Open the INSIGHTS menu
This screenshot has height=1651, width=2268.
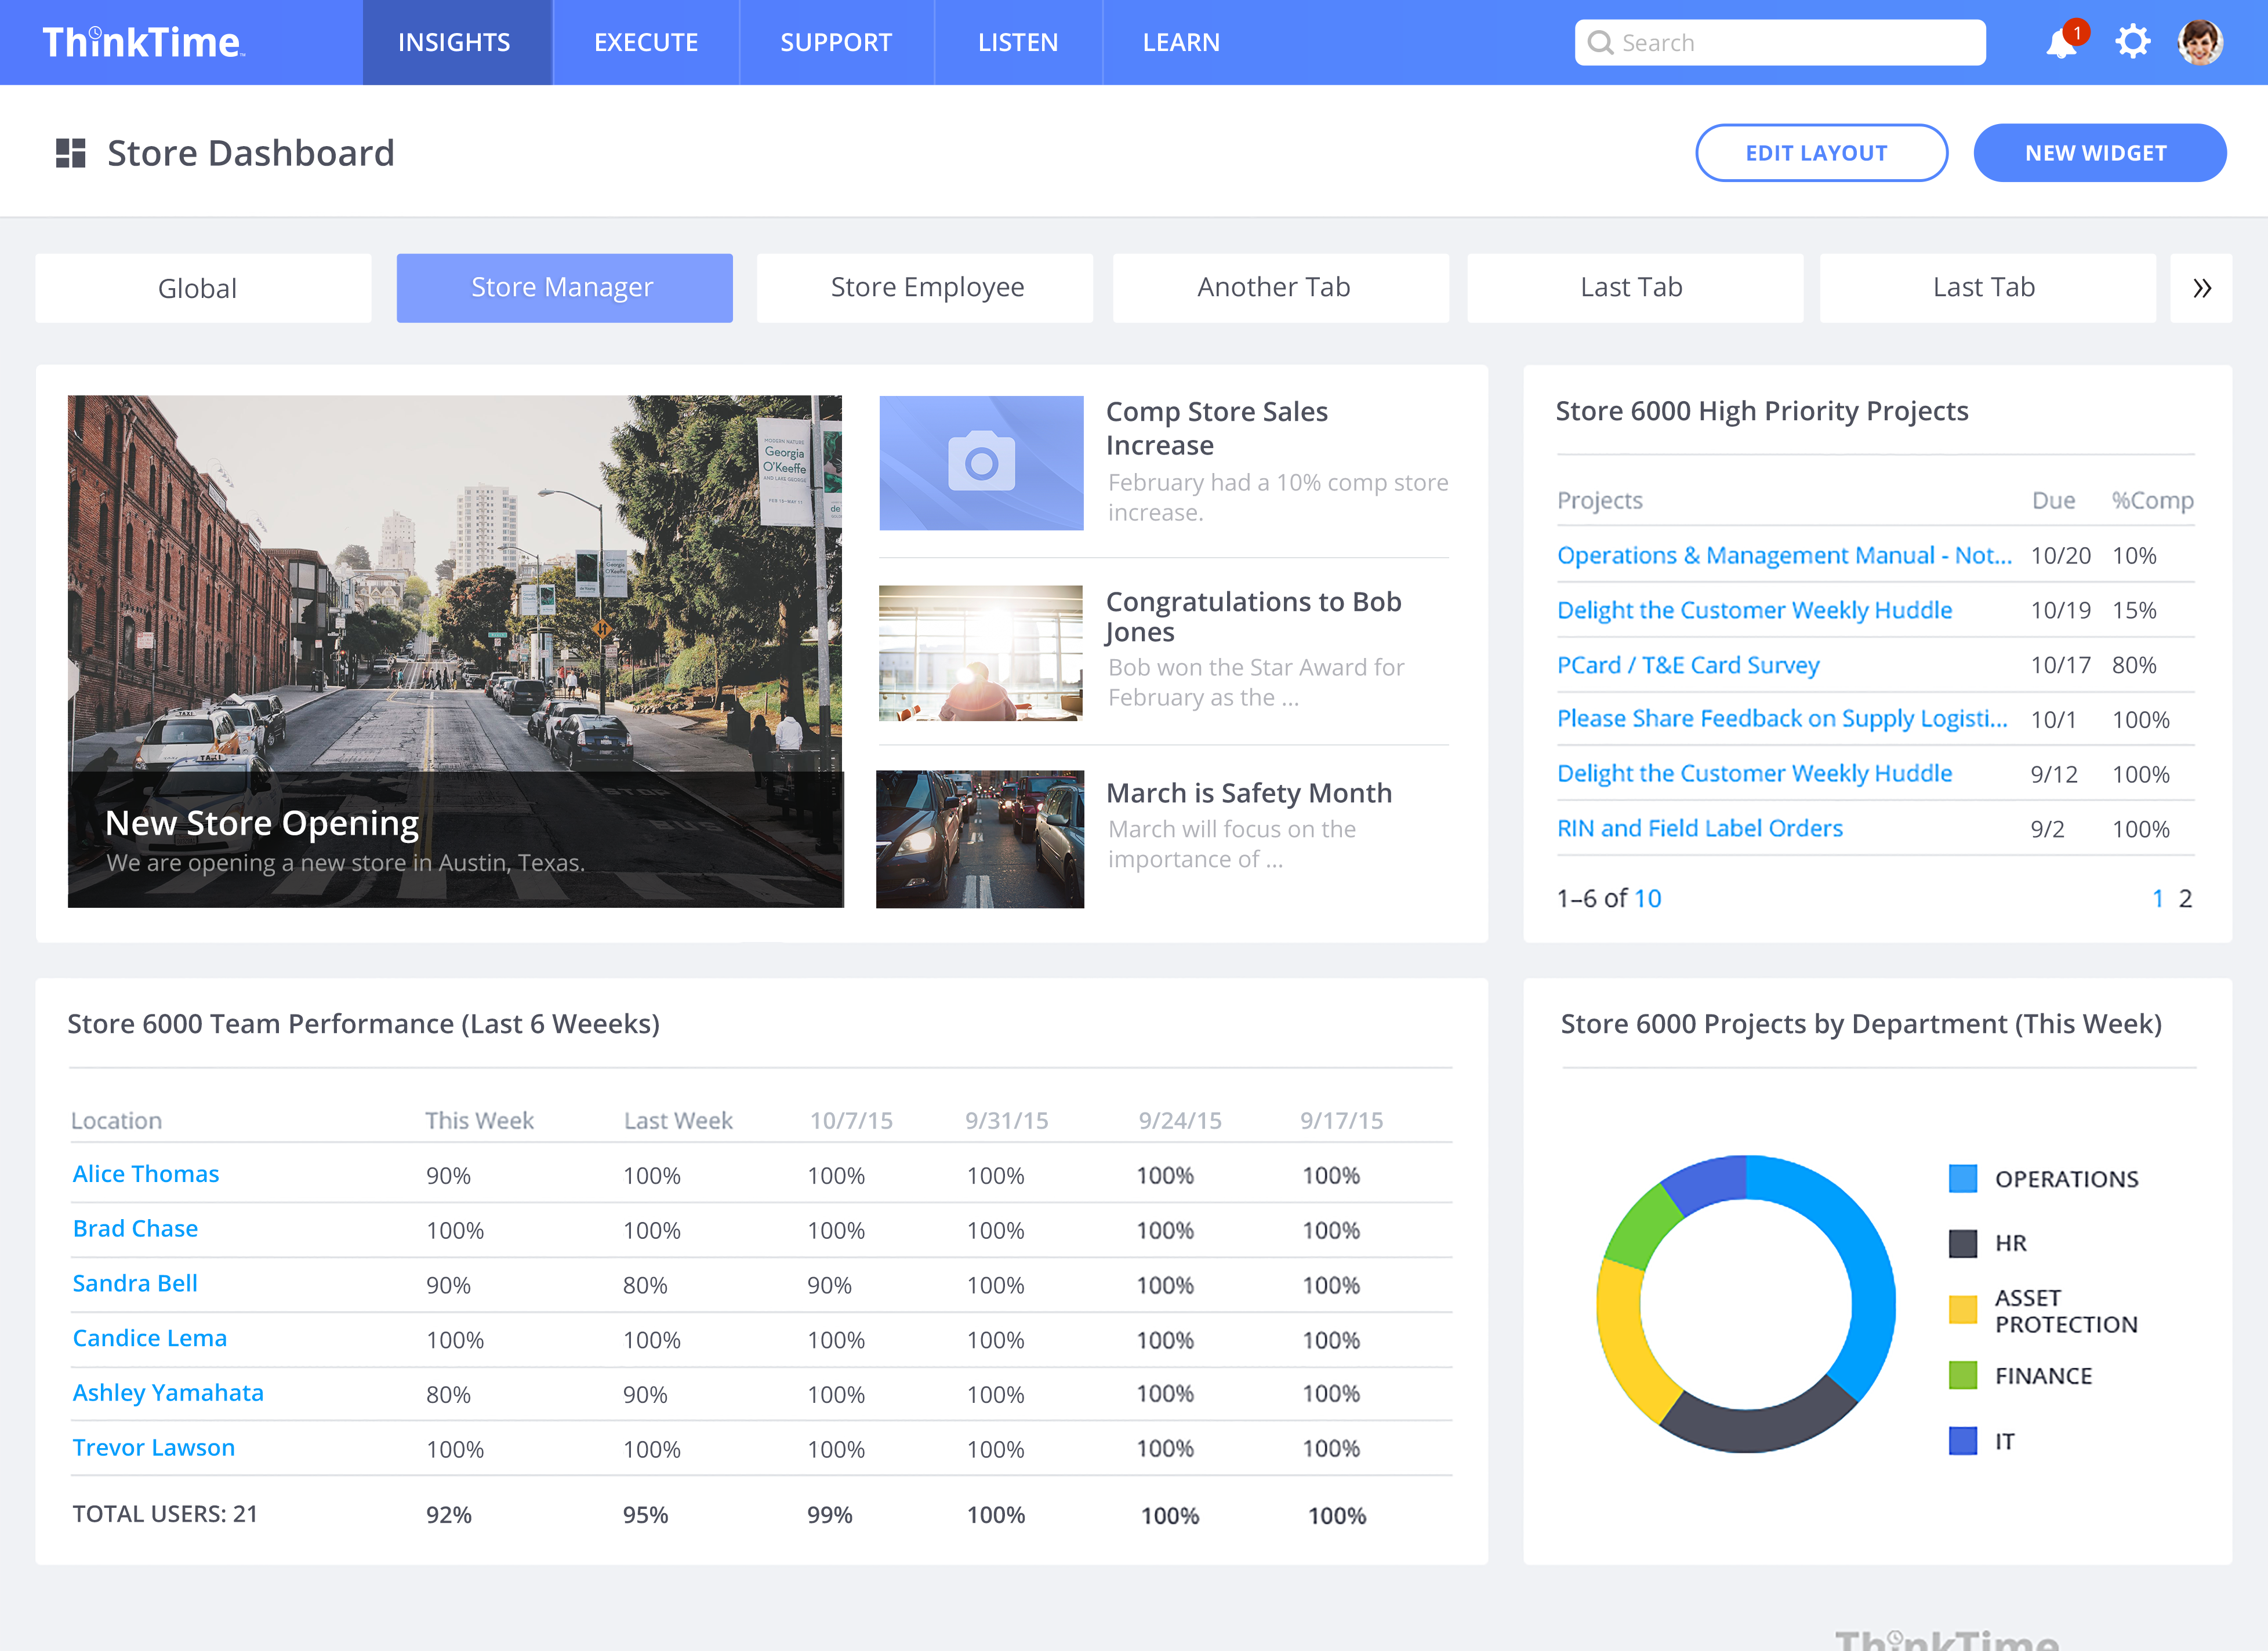[455, 43]
